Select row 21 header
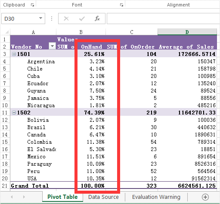Screen dimensions: 220x204 pyautogui.click(x=5, y=186)
